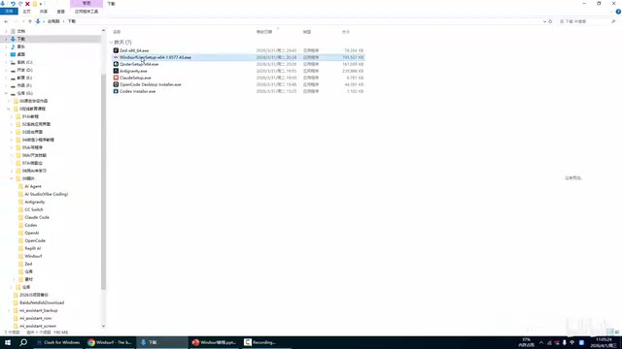Image resolution: width=622 pixels, height=349 pixels.
Task: Expand the mi_assistant_backup tree node
Action: (x=9, y=310)
